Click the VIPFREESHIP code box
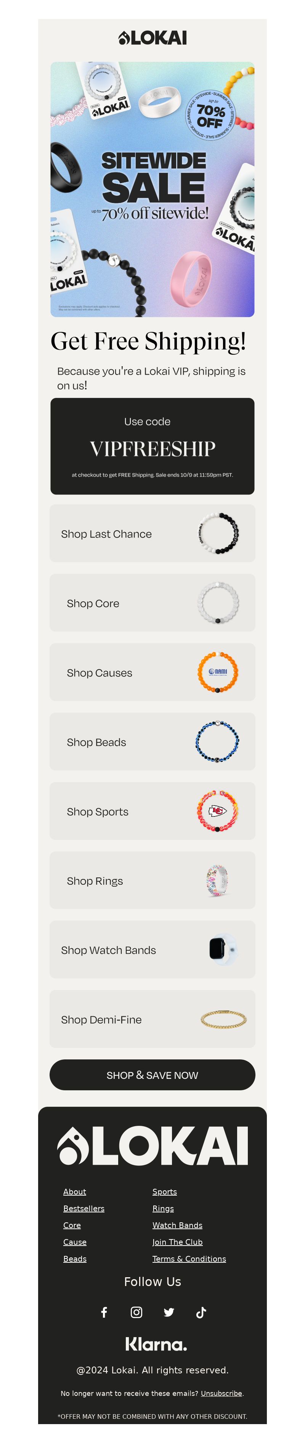 152,446
